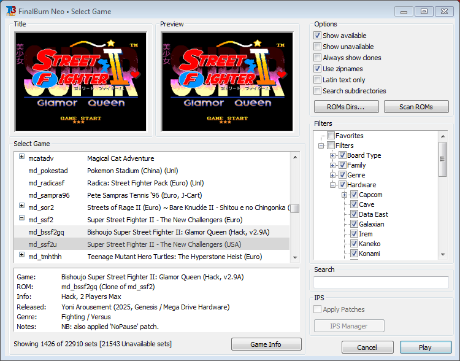Uncheck the Family filter checkbox
The image size is (460, 361).
click(x=342, y=165)
